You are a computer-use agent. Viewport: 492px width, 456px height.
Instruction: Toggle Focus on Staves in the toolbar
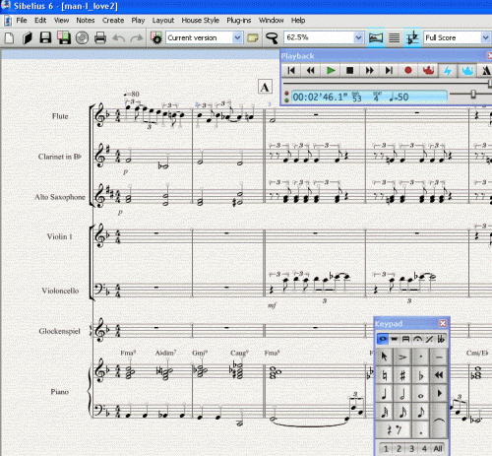pyautogui.click(x=394, y=38)
